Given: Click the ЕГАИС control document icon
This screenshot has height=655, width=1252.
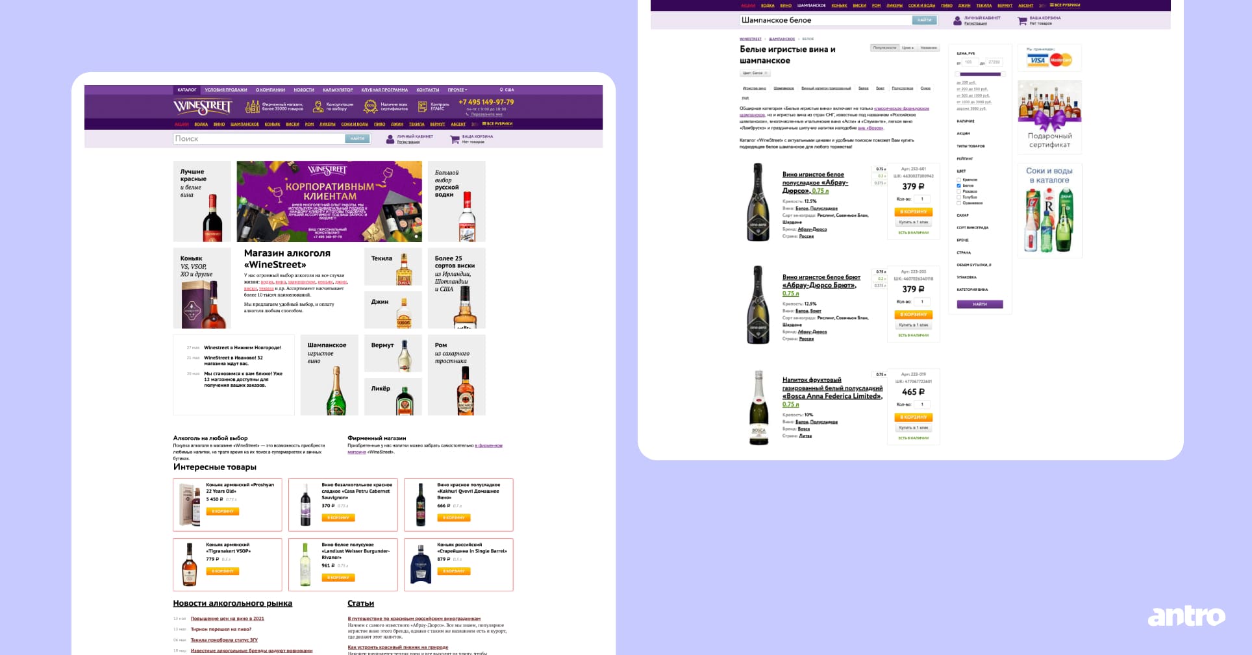Looking at the screenshot, I should click(423, 106).
